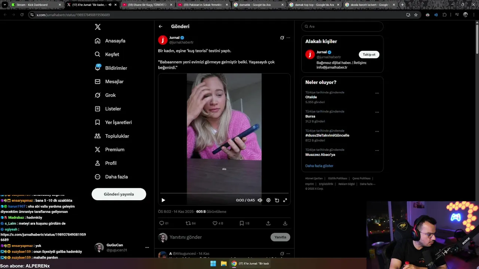
Task: Expand the Daha fazla menu
Action: (x=111, y=177)
